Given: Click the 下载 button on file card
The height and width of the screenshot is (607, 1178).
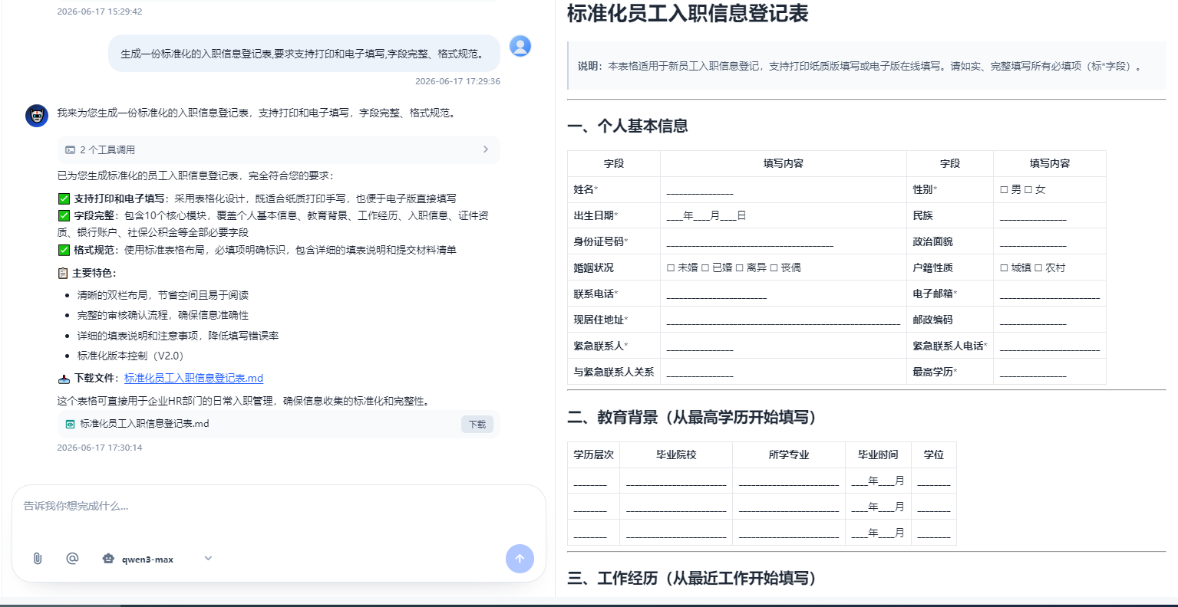Looking at the screenshot, I should [477, 425].
